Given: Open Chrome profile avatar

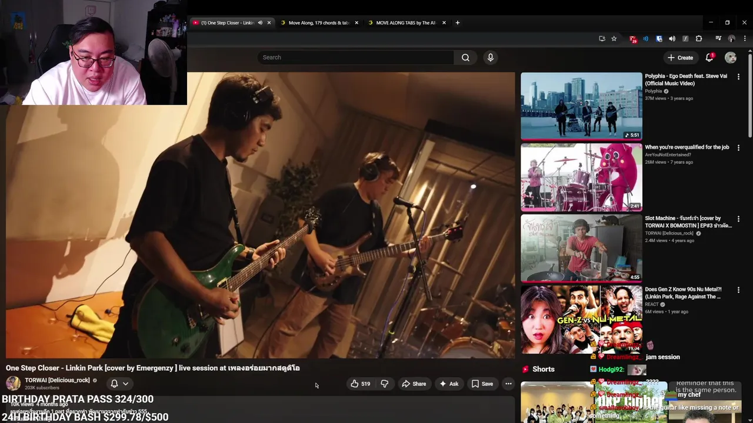Looking at the screenshot, I should click(732, 39).
